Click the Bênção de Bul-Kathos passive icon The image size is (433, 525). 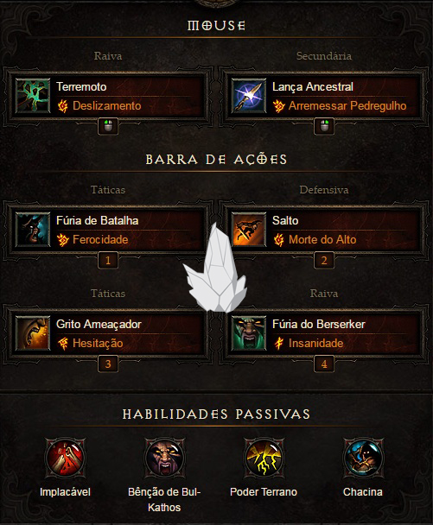coord(164,458)
